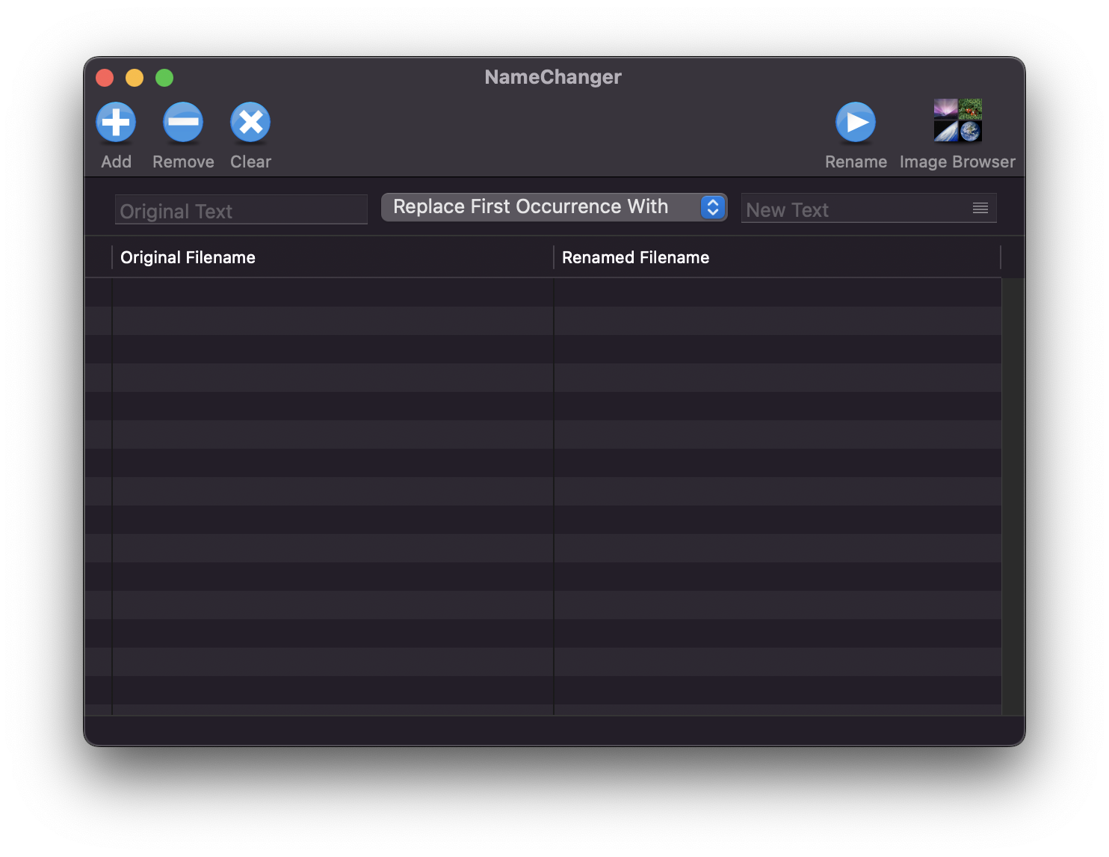
Task: Open the options list icon beside New Text
Action: coord(980,209)
